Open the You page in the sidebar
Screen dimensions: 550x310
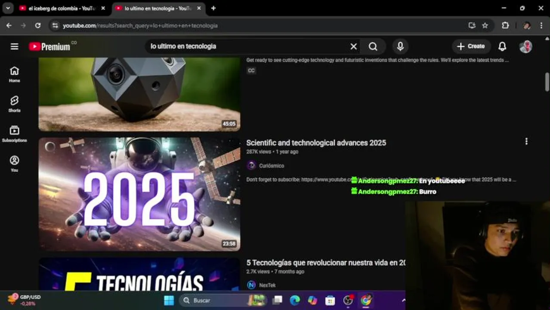point(14,164)
